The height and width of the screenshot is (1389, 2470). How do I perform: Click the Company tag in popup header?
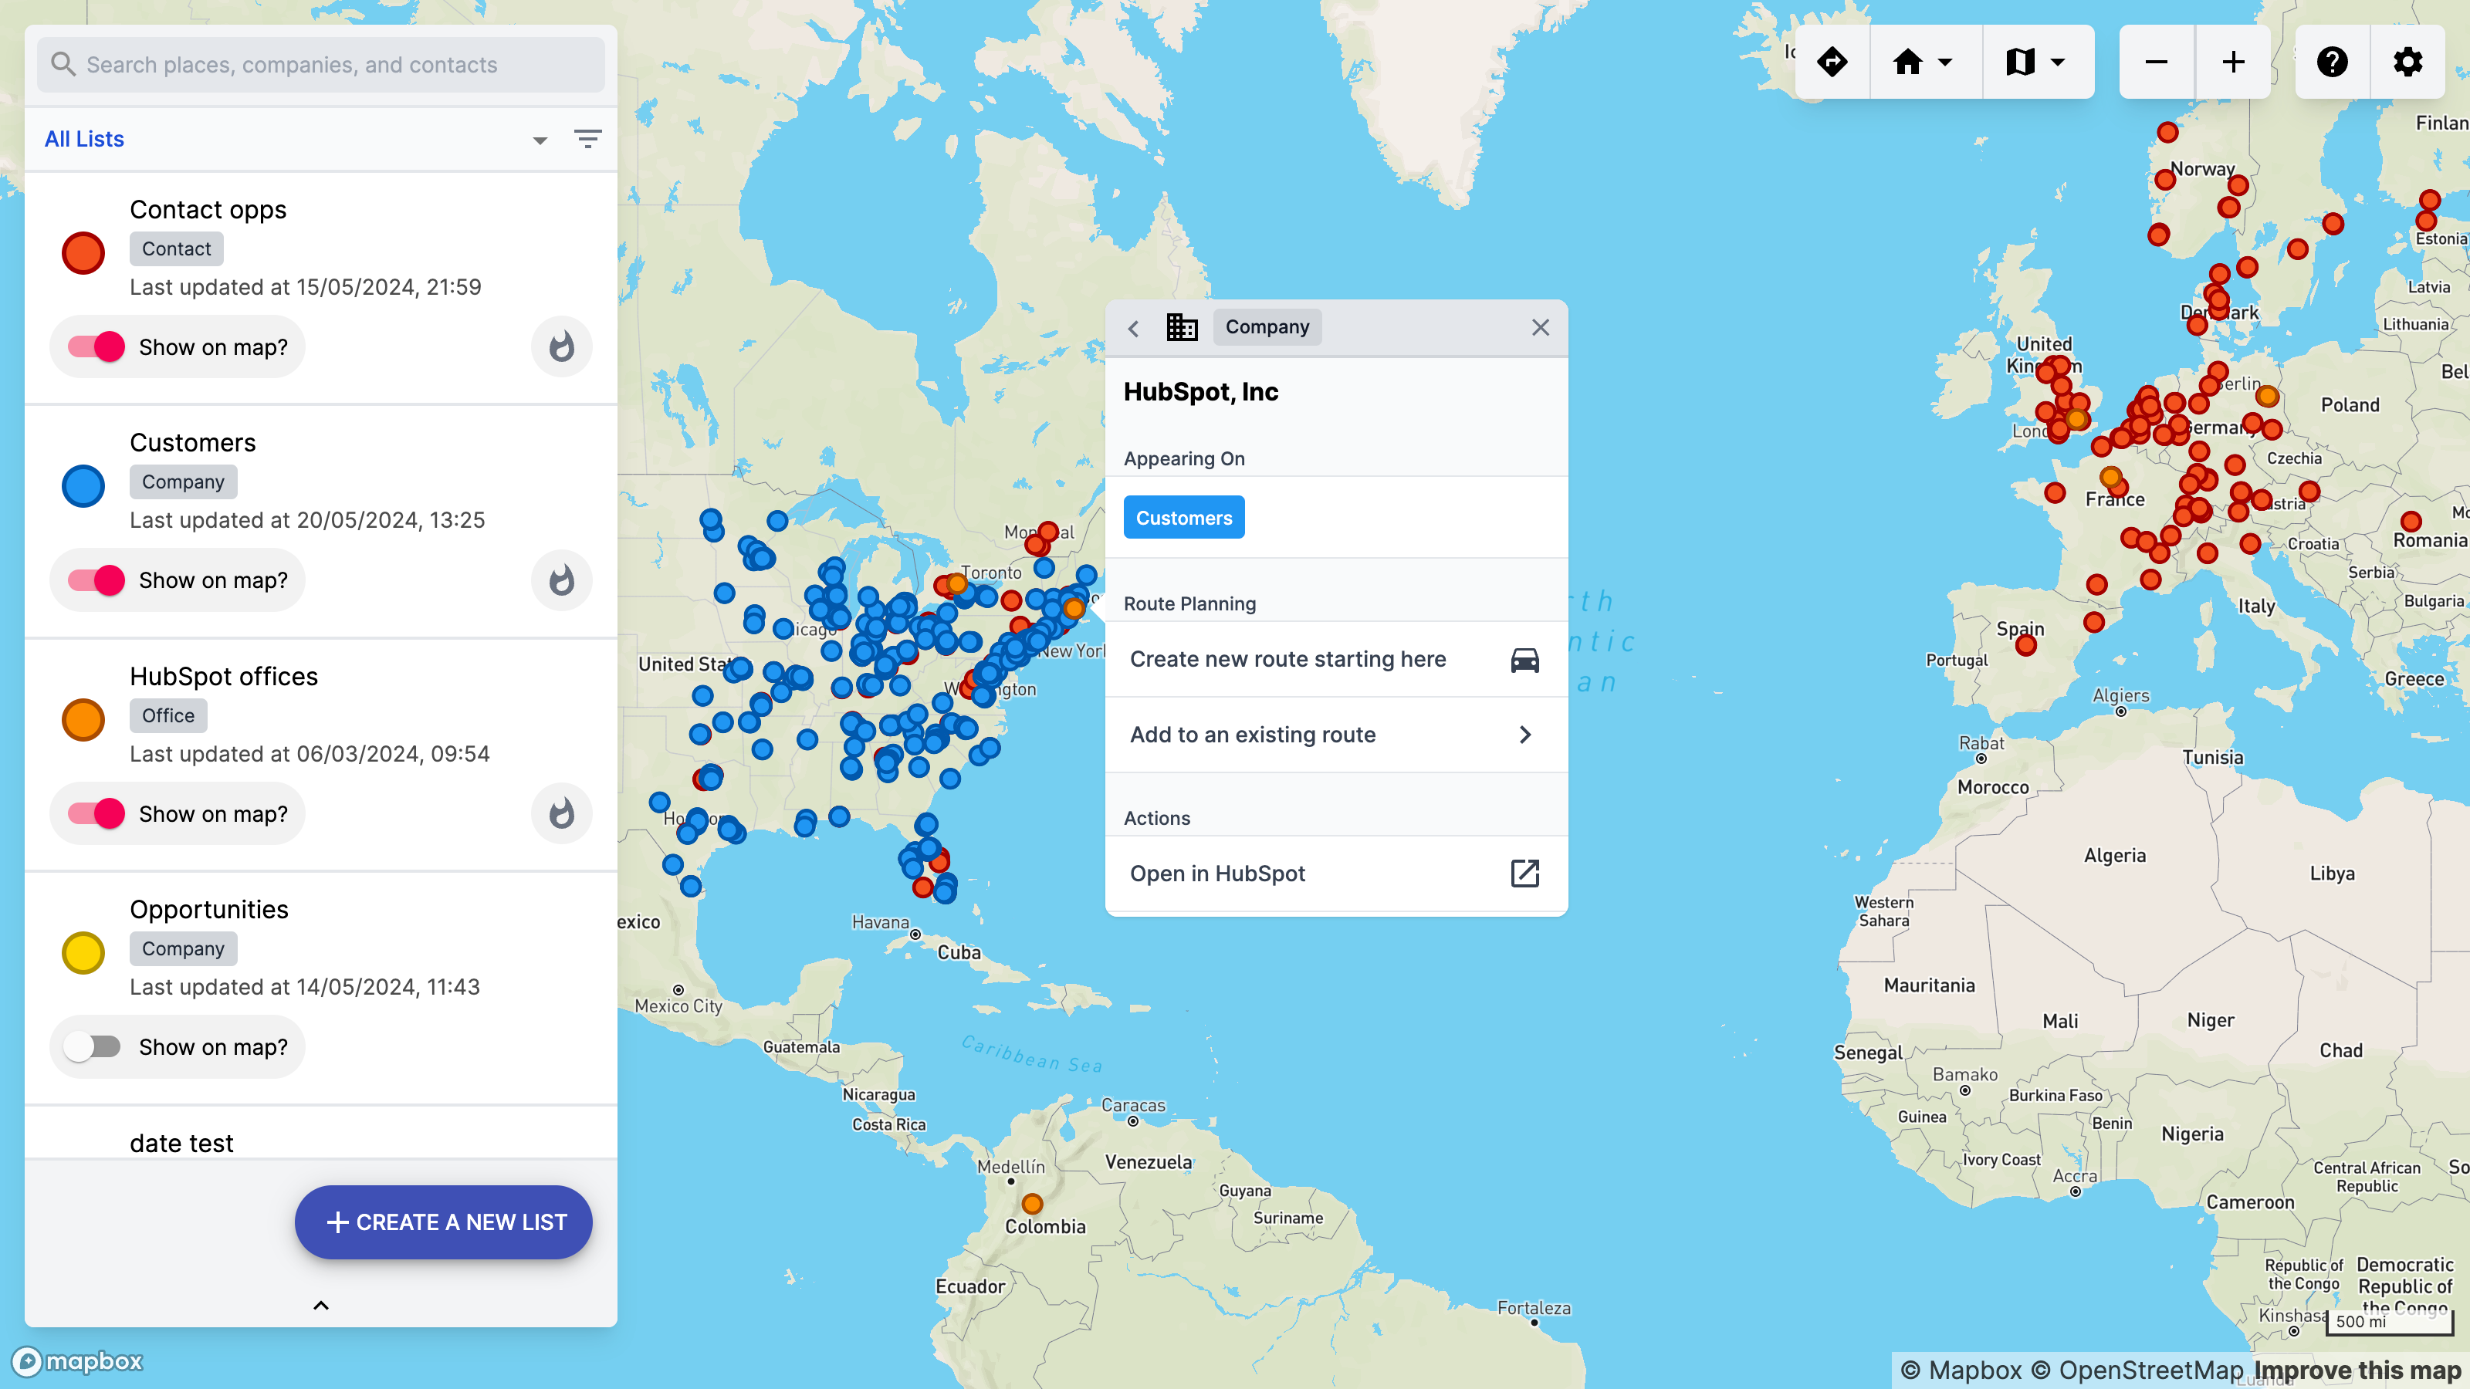click(1267, 327)
